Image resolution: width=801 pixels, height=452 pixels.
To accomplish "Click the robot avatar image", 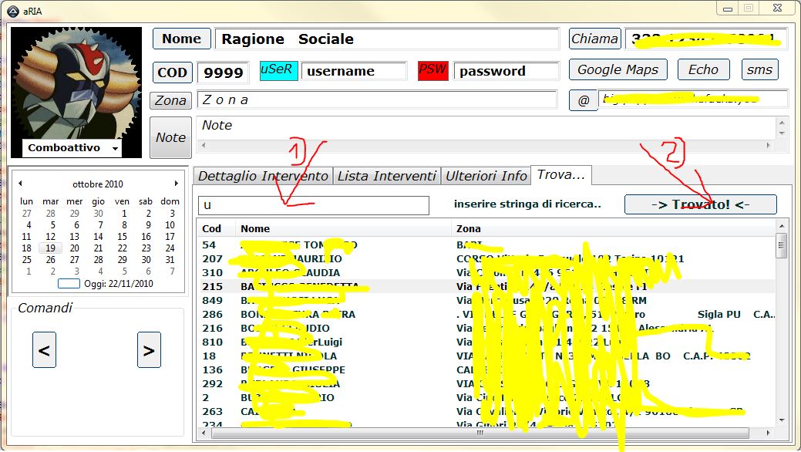I will click(76, 83).
